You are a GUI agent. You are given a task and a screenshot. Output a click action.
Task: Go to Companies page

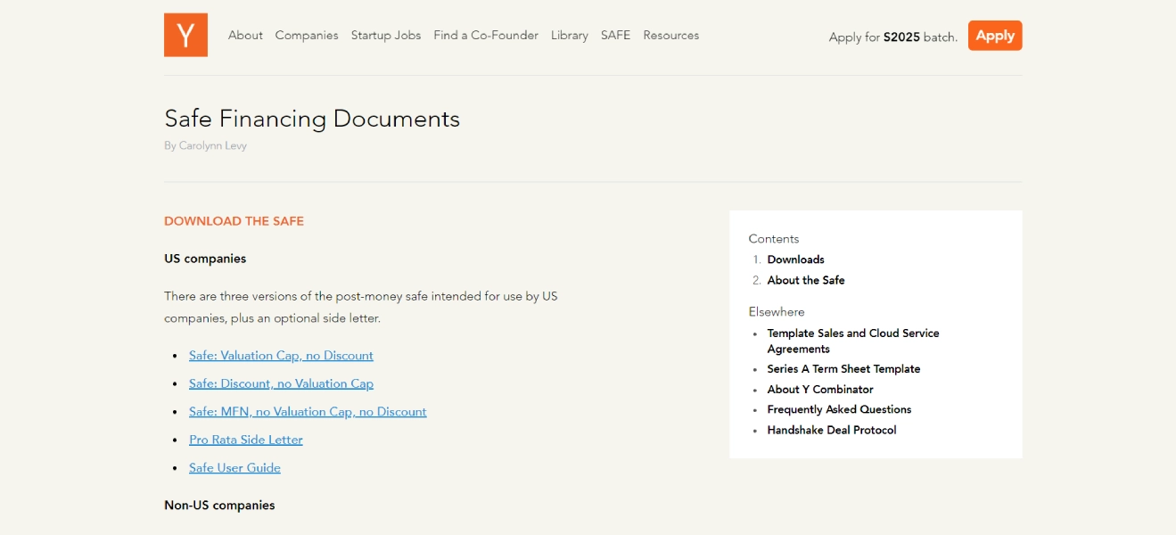pyautogui.click(x=307, y=36)
